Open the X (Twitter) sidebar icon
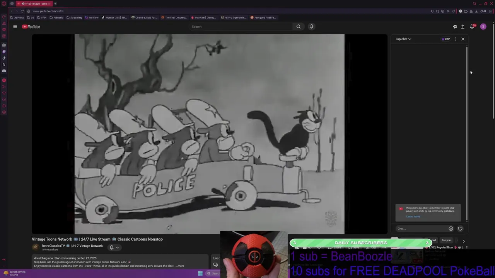Image resolution: width=495 pixels, height=278 pixels. click(x=4, y=64)
